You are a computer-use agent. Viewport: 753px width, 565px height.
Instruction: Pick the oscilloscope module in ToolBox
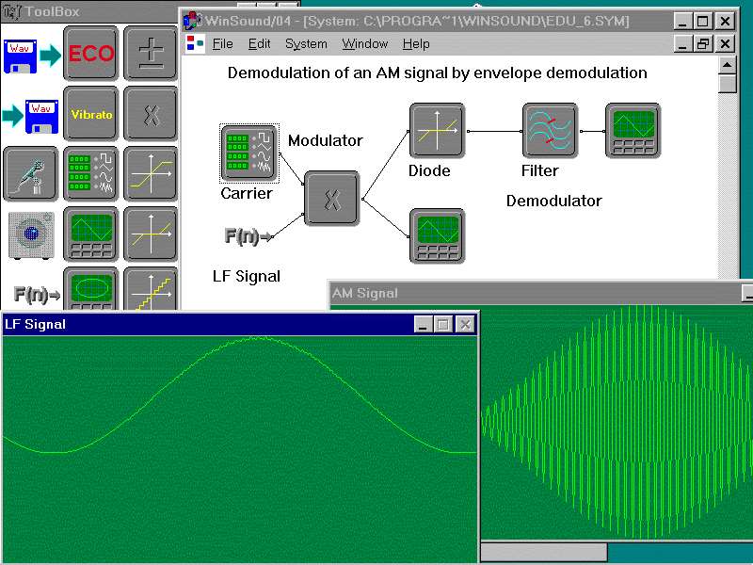click(x=90, y=234)
